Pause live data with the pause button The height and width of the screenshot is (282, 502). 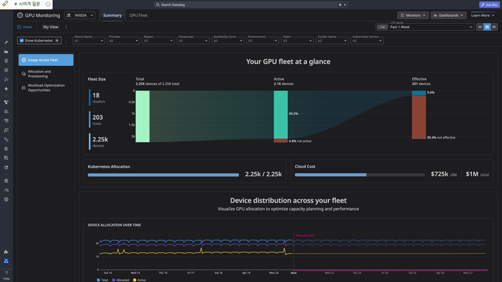click(487, 27)
